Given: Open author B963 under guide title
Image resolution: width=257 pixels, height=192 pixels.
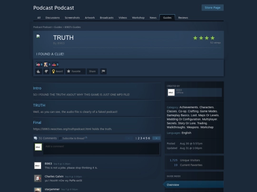Looking at the screenshot, I should pyautogui.click(x=61, y=43).
